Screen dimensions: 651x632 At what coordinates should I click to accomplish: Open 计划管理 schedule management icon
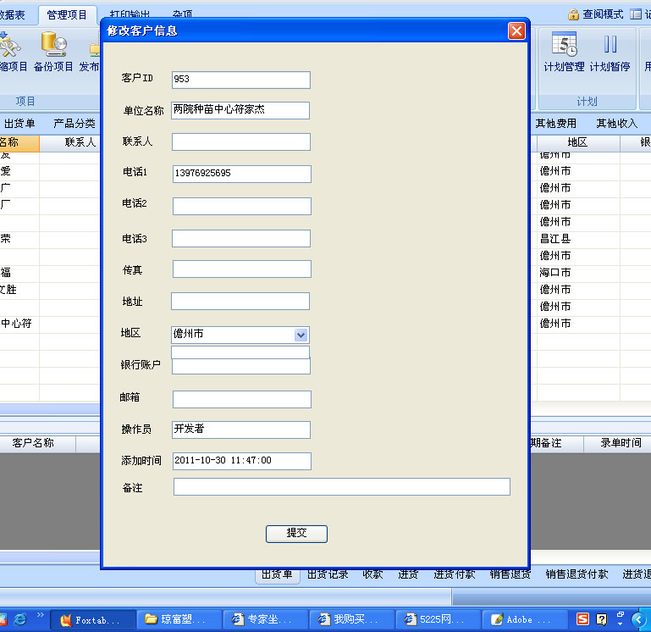point(564,49)
